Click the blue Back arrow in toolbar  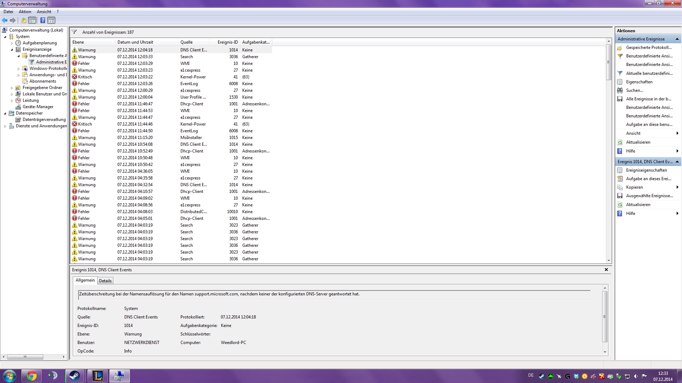tap(5, 20)
